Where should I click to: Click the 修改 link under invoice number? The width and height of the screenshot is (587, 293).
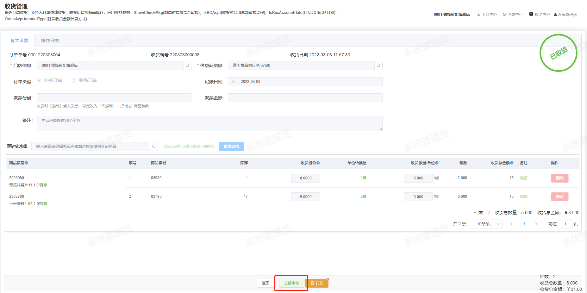click(x=129, y=106)
